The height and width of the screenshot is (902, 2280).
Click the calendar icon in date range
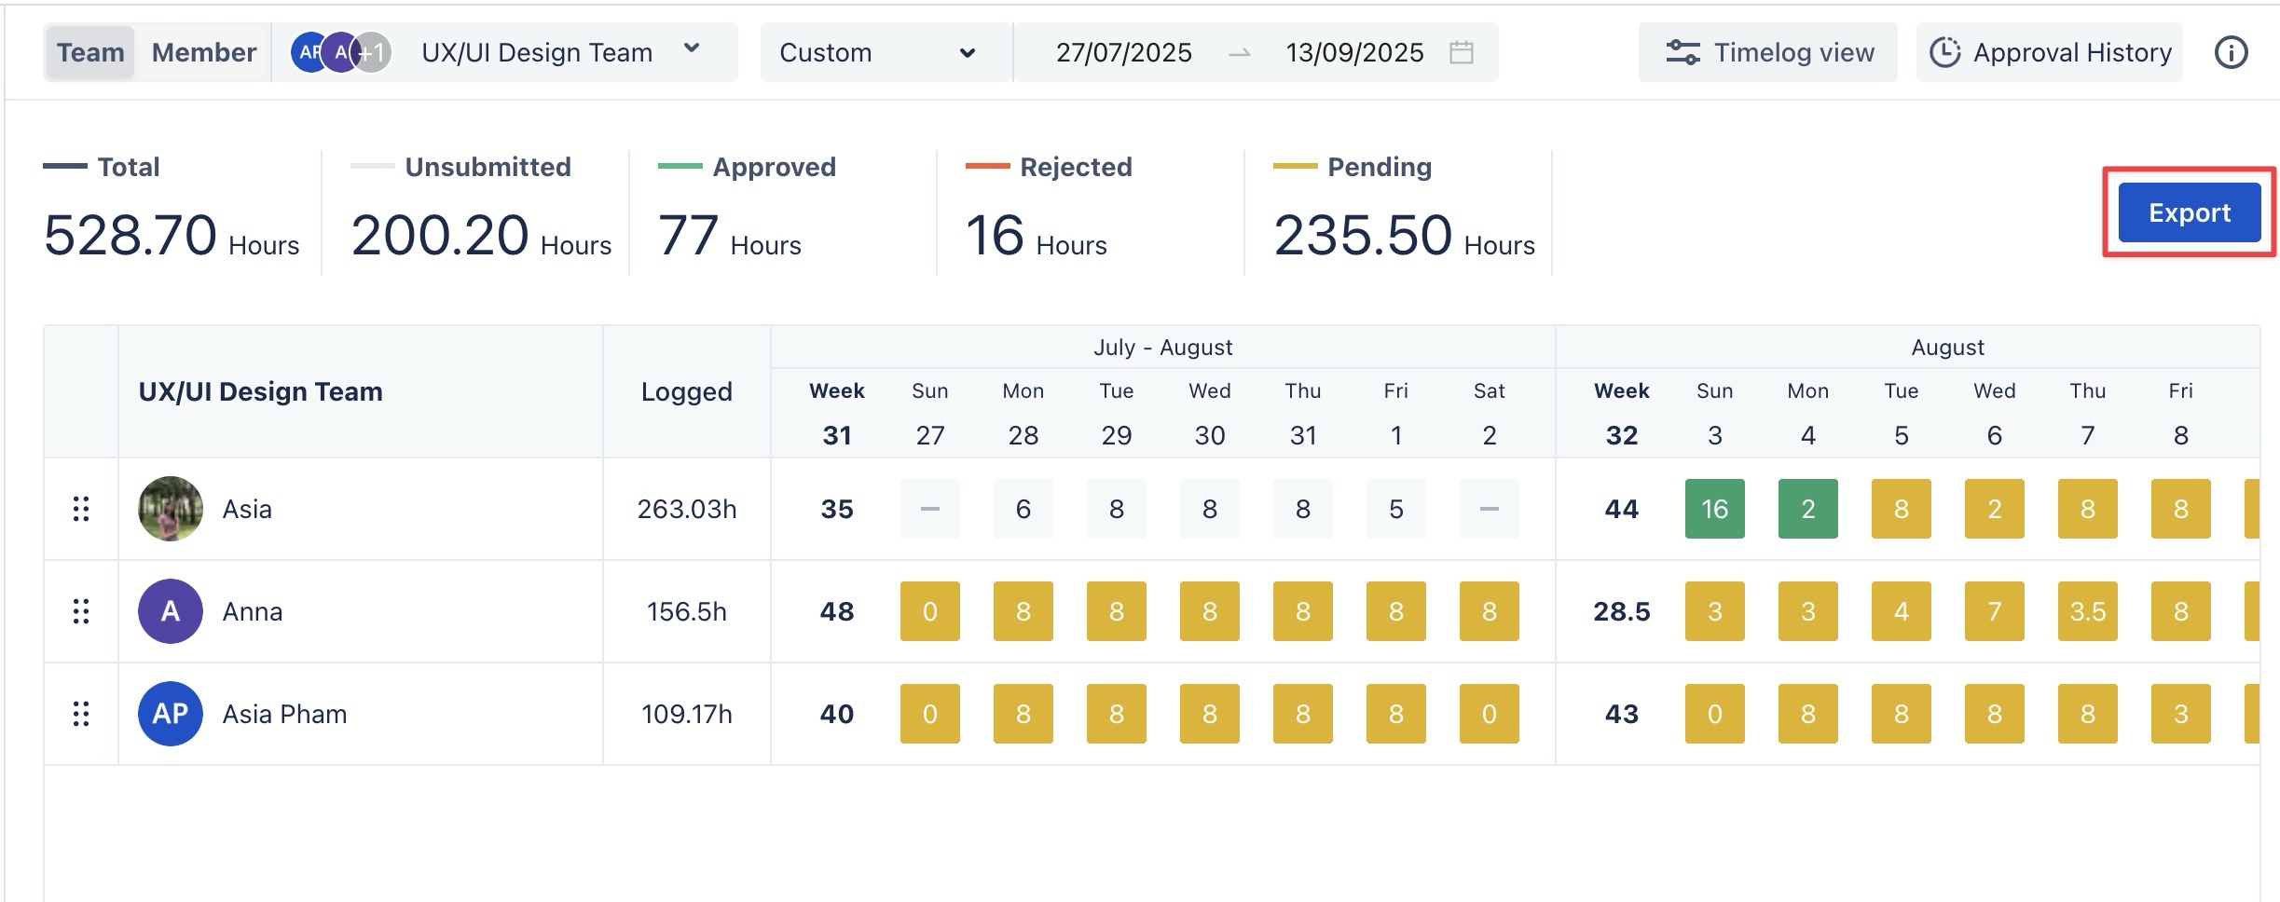[1462, 52]
